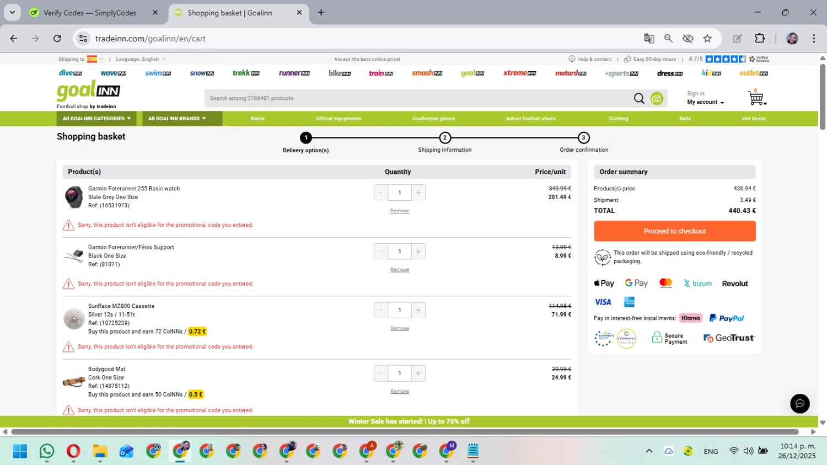Click the browser address bar URL
The height and width of the screenshot is (465, 827).
[x=151, y=39]
